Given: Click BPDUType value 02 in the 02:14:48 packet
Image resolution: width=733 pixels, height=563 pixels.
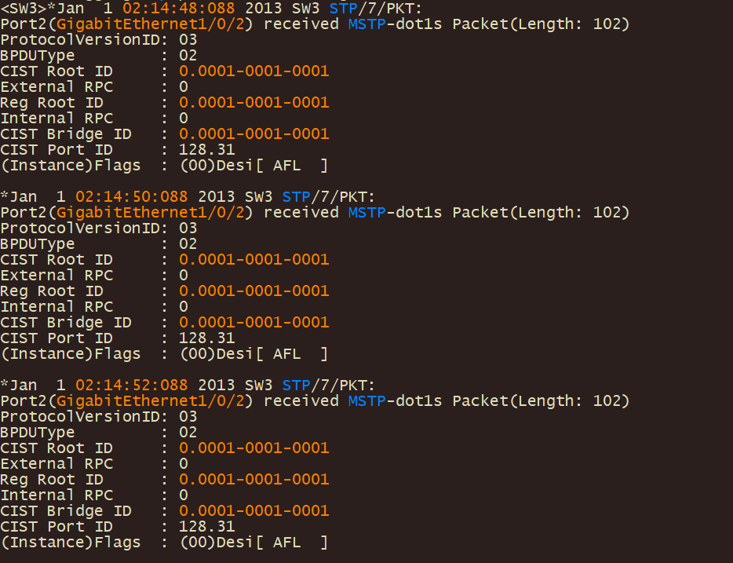Looking at the screenshot, I should pos(188,56).
